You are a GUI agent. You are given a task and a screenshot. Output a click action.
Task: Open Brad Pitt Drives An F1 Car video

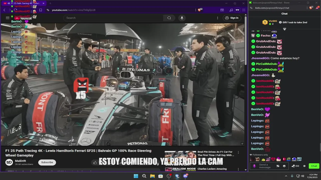(216, 153)
